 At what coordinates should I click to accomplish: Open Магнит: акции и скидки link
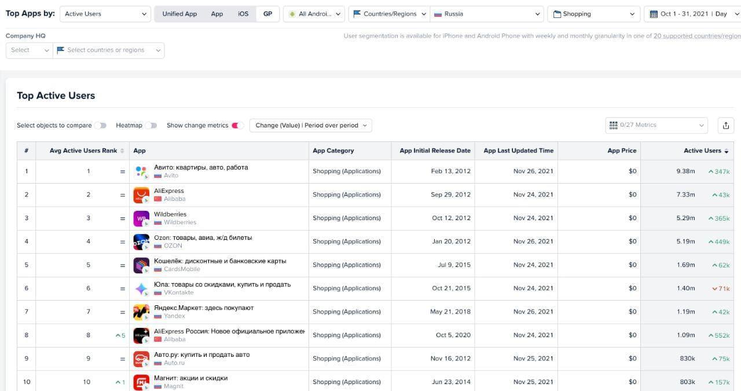(190, 378)
